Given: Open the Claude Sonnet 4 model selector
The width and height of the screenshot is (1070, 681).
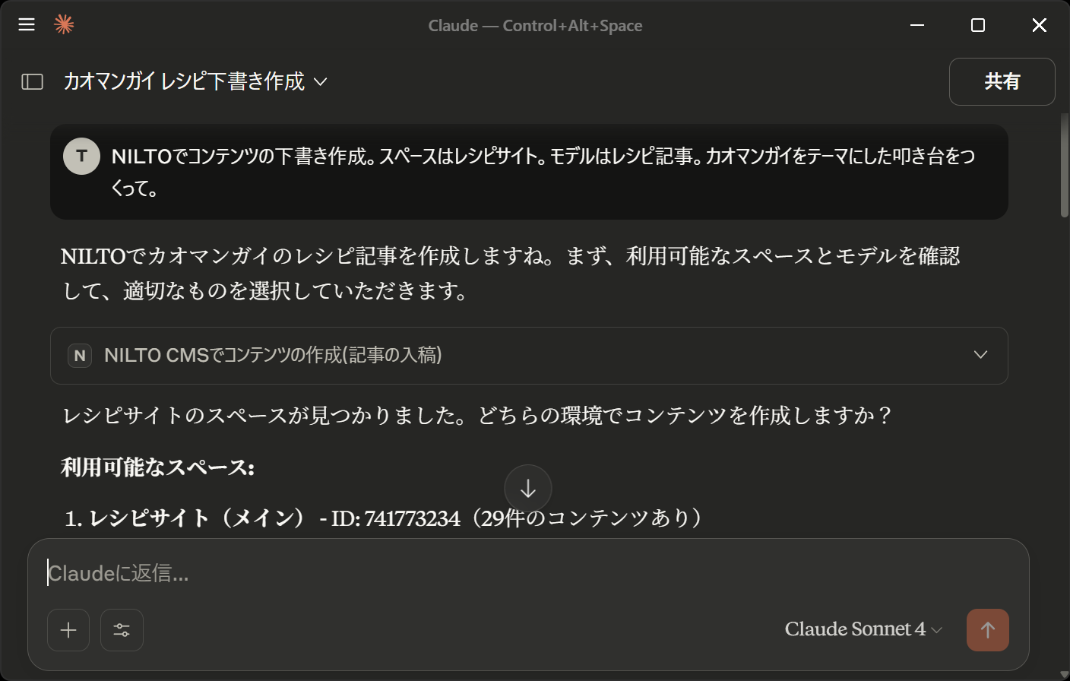Looking at the screenshot, I should tap(863, 629).
